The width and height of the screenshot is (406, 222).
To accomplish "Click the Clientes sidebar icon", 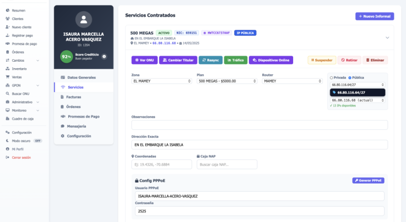I will point(7,18).
